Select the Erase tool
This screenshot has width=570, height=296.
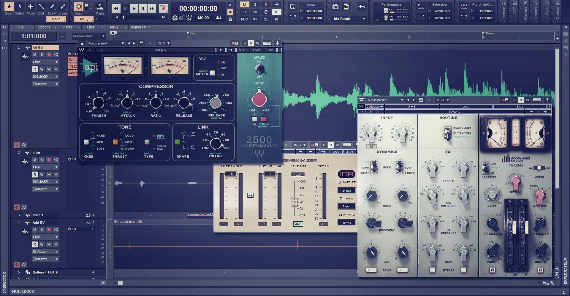pyautogui.click(x=62, y=8)
